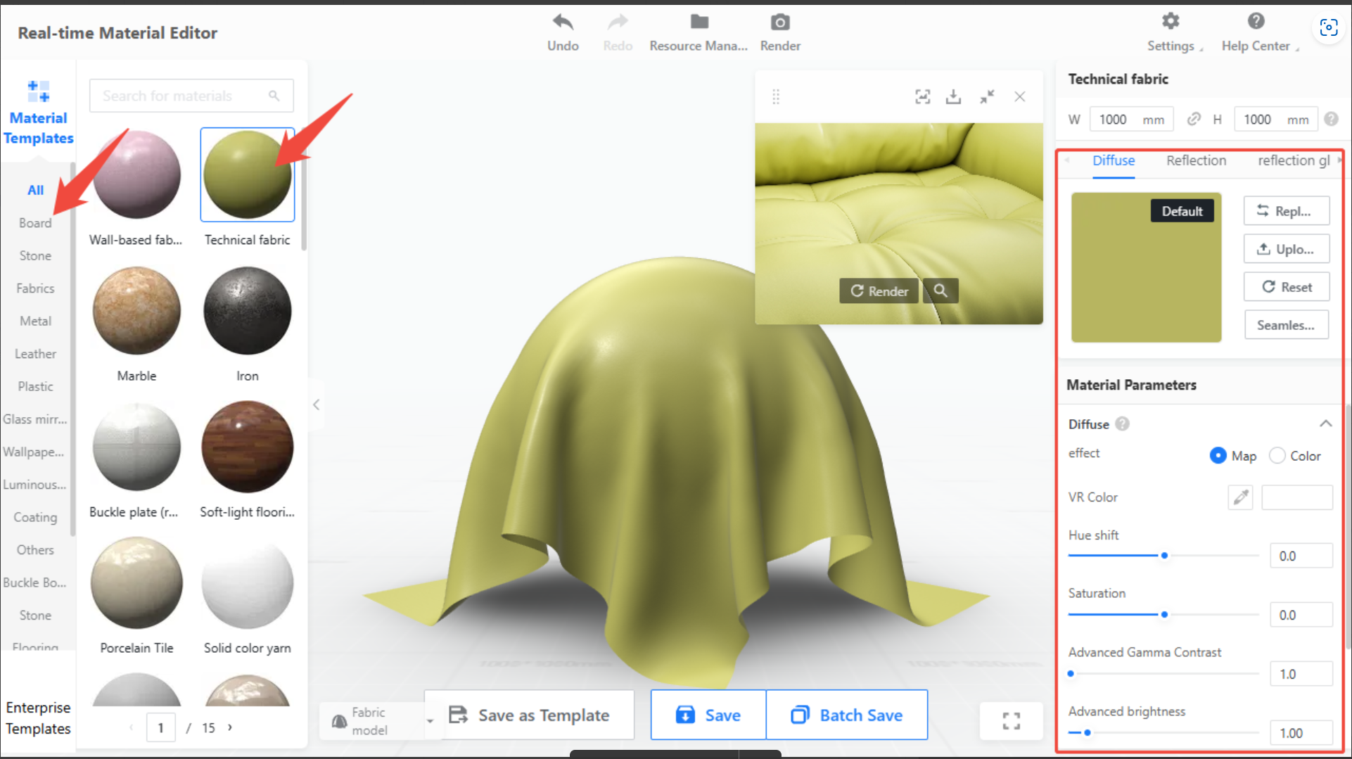Click the Undo arrow icon
1352x759 pixels.
[563, 23]
